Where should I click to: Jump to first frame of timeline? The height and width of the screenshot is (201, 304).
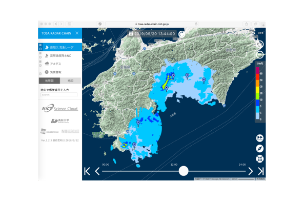click(x=87, y=171)
